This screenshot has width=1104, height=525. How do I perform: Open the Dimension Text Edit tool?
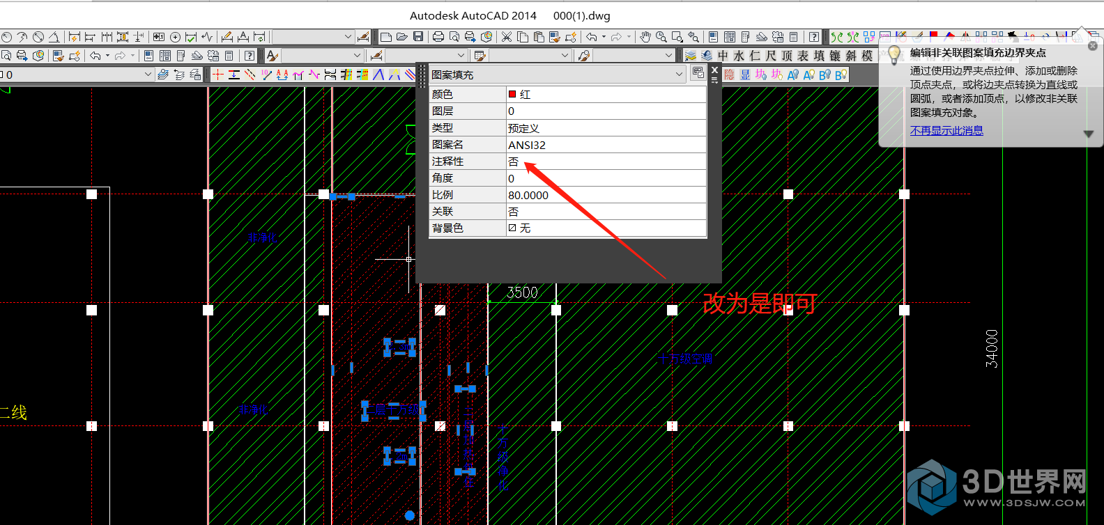(x=243, y=37)
